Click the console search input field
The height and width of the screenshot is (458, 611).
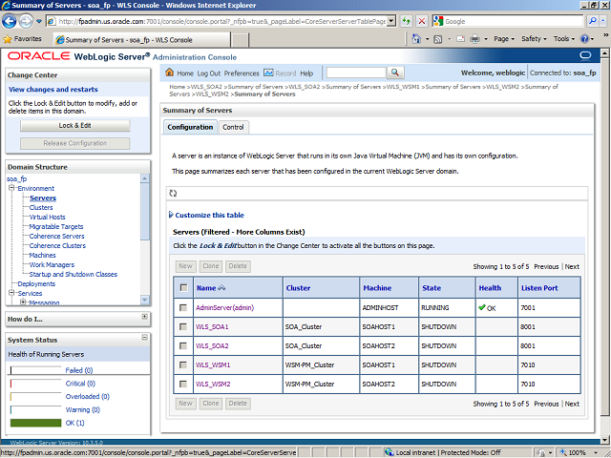click(x=355, y=73)
